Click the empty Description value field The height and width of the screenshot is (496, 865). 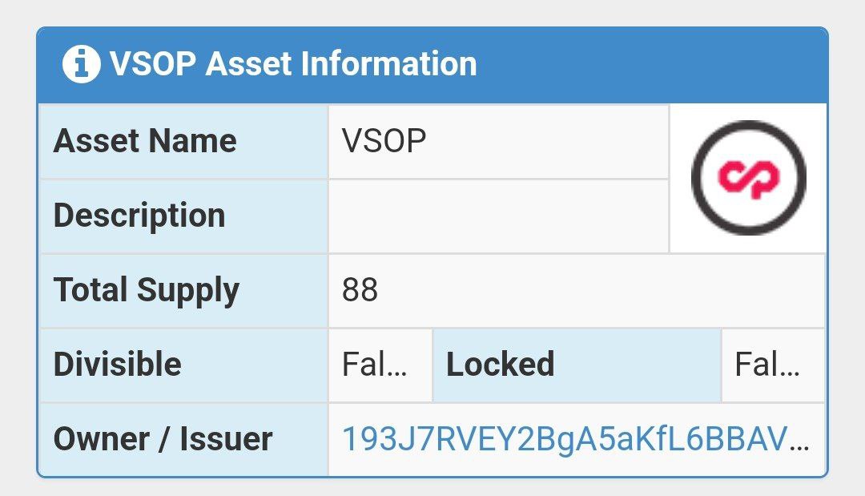point(499,216)
